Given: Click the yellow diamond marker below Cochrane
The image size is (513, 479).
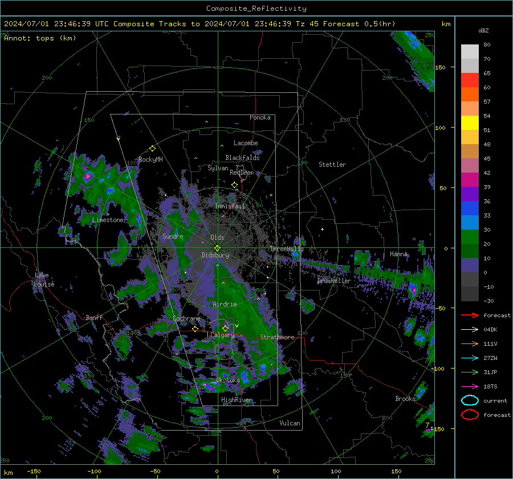Looking at the screenshot, I should (196, 329).
